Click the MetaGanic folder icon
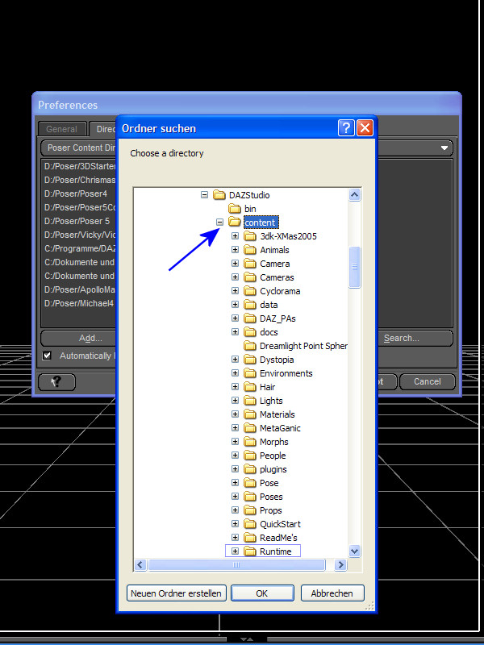The width and height of the screenshot is (484, 645). click(x=250, y=428)
